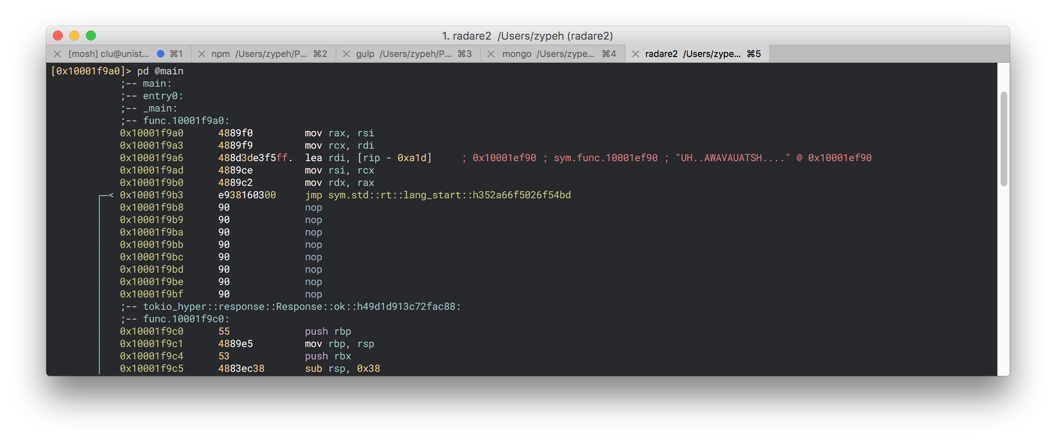The height and width of the screenshot is (442, 1056).
Task: Close the gulp tab via X icon
Action: (346, 54)
